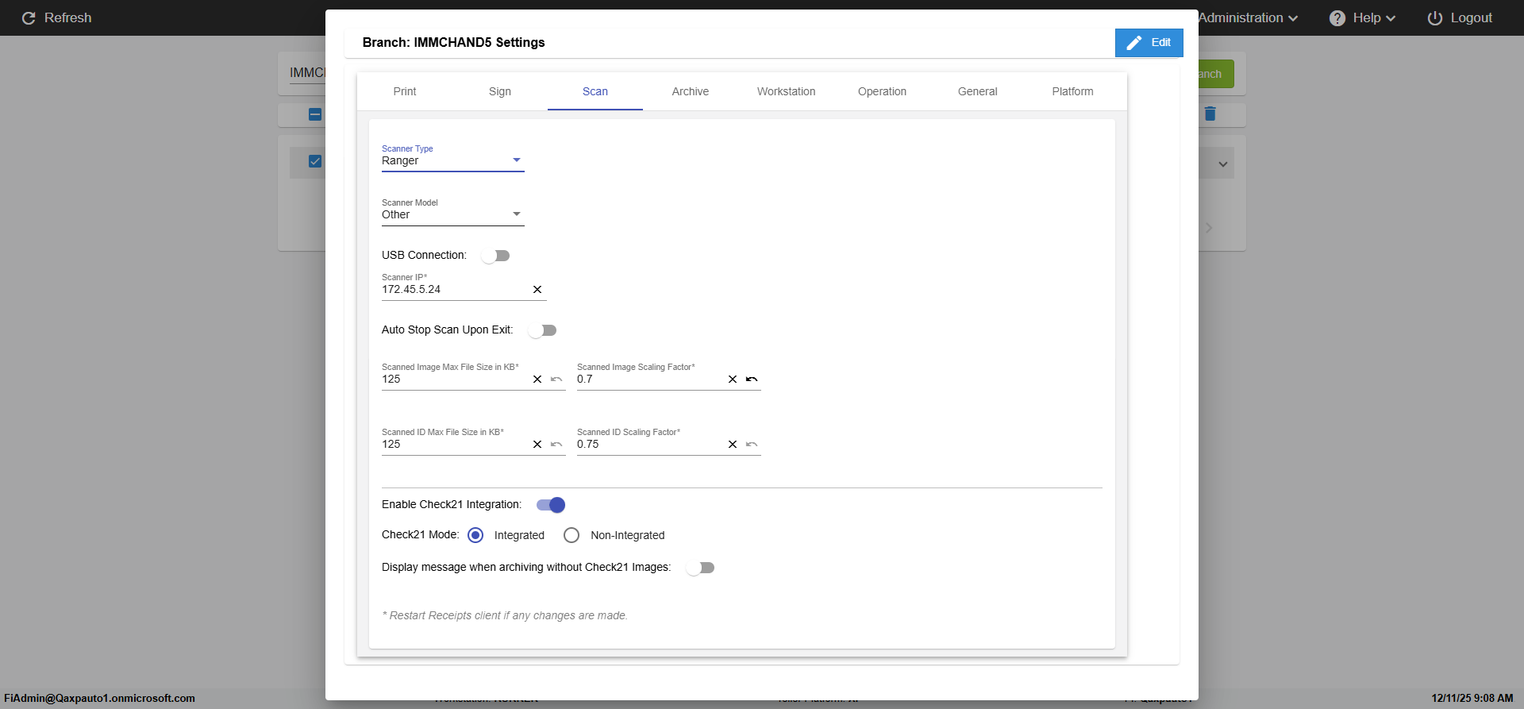Clear the Scanned ID Scaling Factor value

click(733, 445)
